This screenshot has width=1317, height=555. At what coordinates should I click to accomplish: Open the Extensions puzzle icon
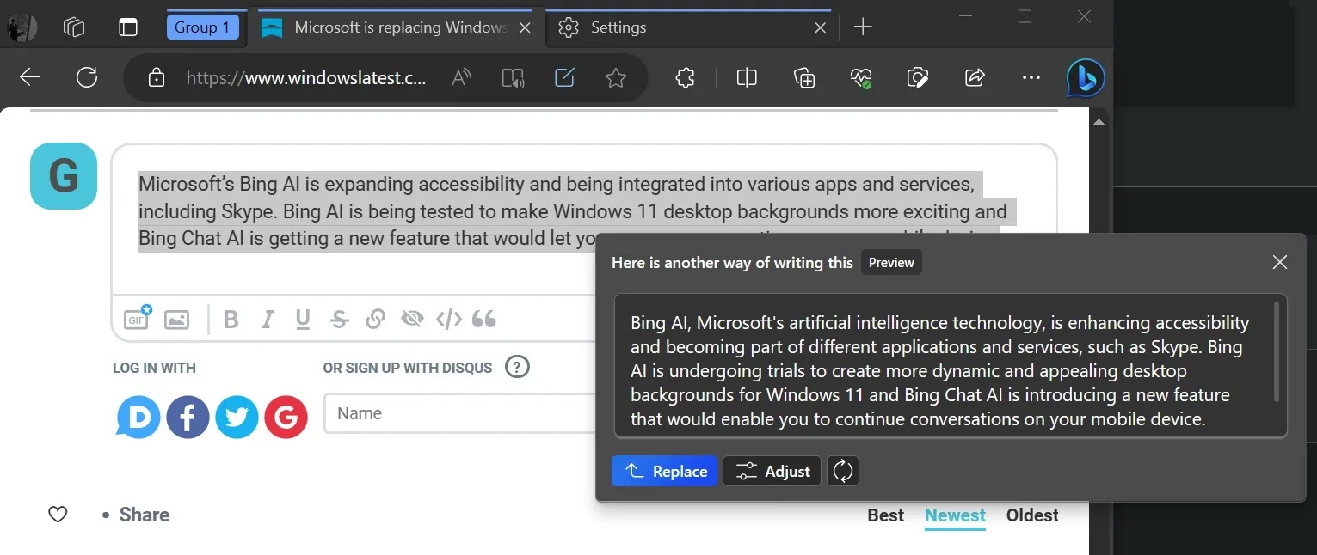[685, 78]
